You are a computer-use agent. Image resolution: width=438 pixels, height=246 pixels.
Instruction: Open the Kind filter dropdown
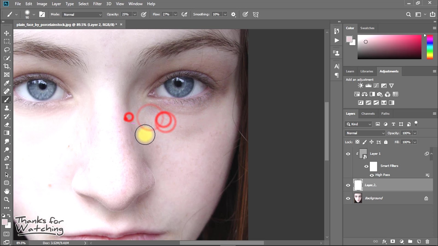358,124
